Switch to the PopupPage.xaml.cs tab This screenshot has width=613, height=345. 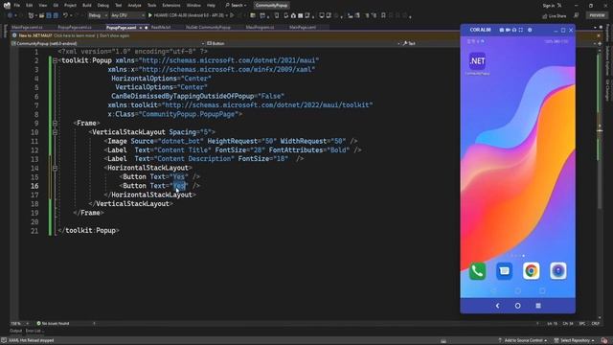pyautogui.click(x=75, y=28)
